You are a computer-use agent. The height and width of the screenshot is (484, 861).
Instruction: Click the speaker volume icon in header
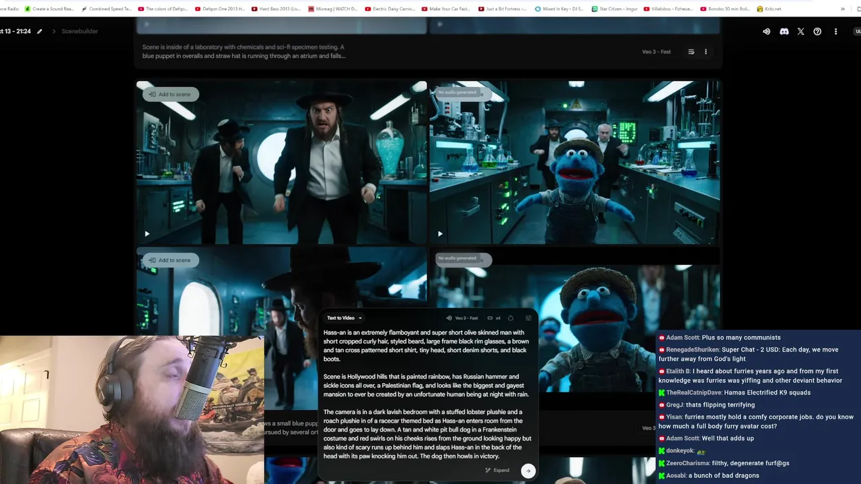click(x=766, y=32)
